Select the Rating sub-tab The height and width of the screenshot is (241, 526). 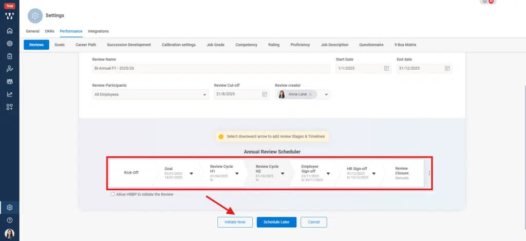point(274,45)
